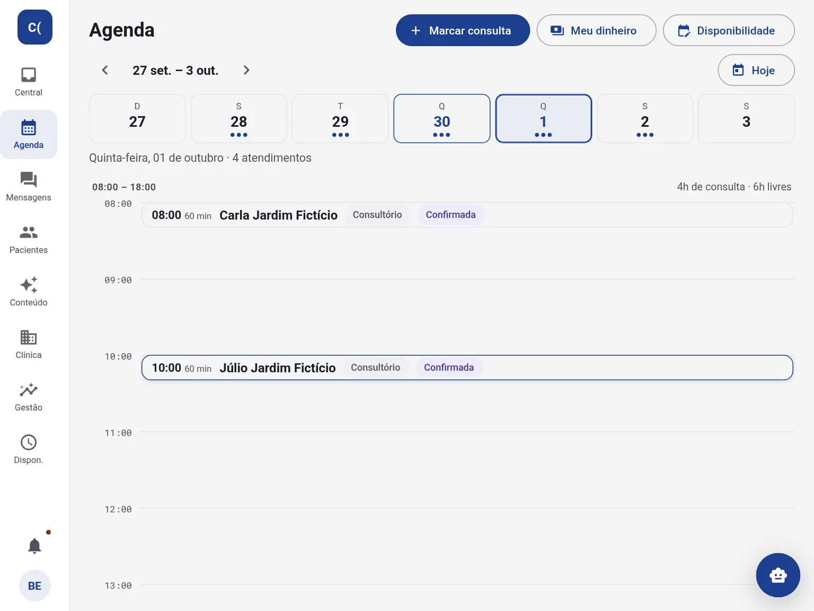This screenshot has height=611, width=814.
Task: Open Dispon. clock section
Action: pos(29,449)
